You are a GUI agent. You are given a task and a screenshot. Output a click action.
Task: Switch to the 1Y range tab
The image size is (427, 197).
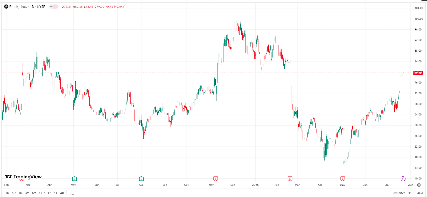[x=49, y=193]
